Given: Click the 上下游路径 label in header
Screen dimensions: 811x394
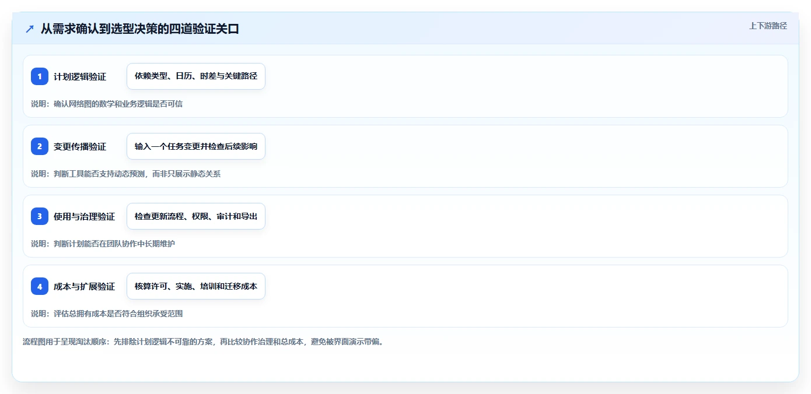Looking at the screenshot, I should (x=768, y=26).
